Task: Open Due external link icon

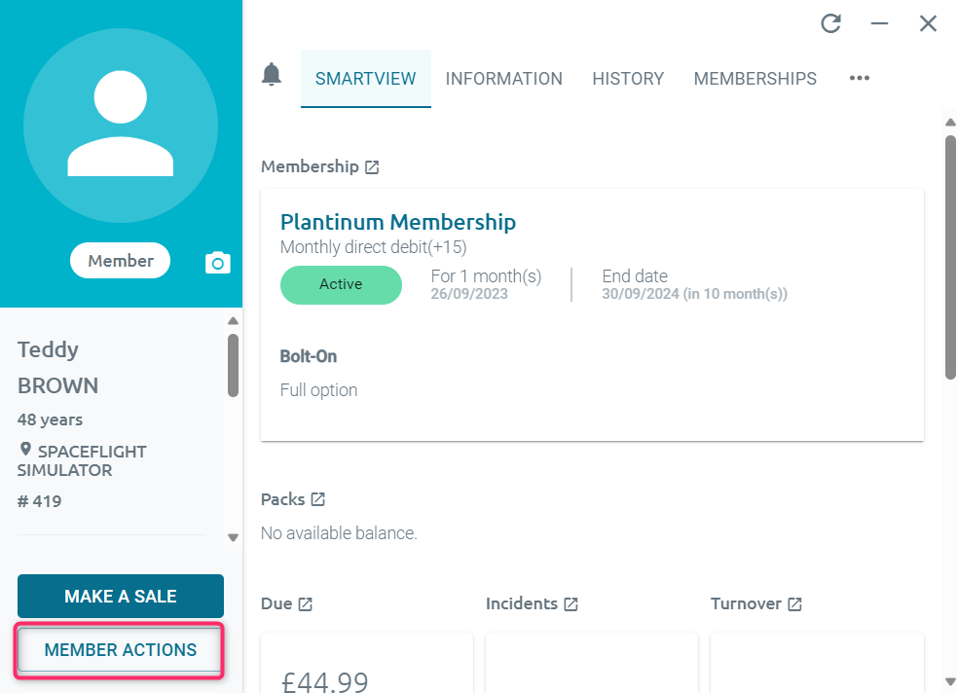Action: point(305,603)
